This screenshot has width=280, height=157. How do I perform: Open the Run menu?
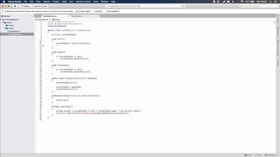coord(71,2)
